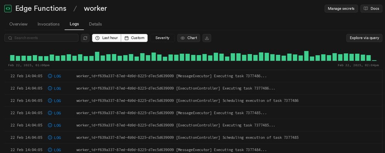Click the Edge Functions logo icon
The width and height of the screenshot is (385, 153).
tap(8, 8)
